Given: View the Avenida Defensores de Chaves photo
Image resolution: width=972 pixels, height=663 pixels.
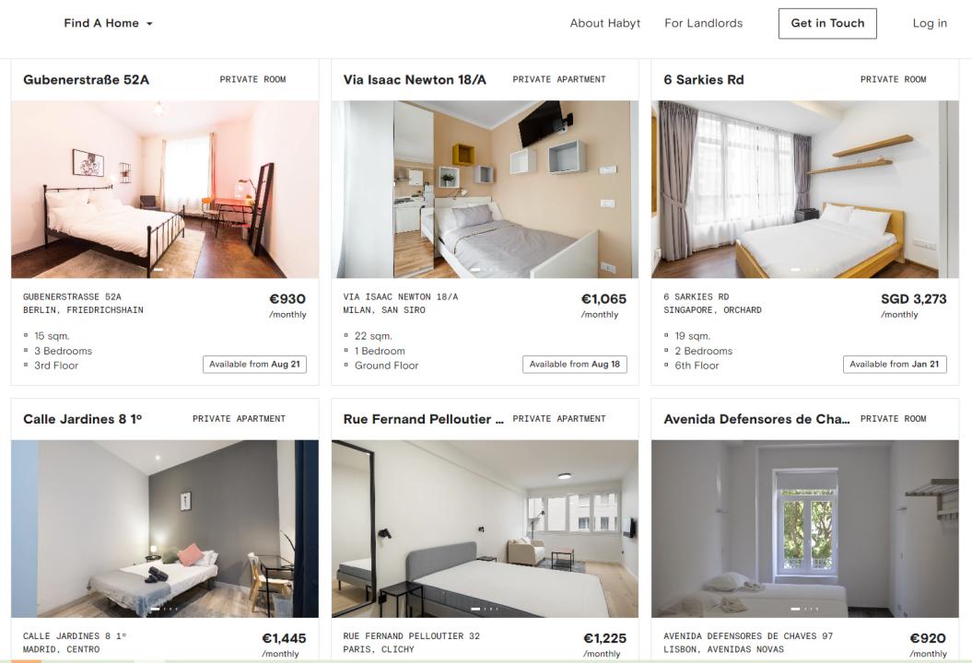Looking at the screenshot, I should coord(804,529).
